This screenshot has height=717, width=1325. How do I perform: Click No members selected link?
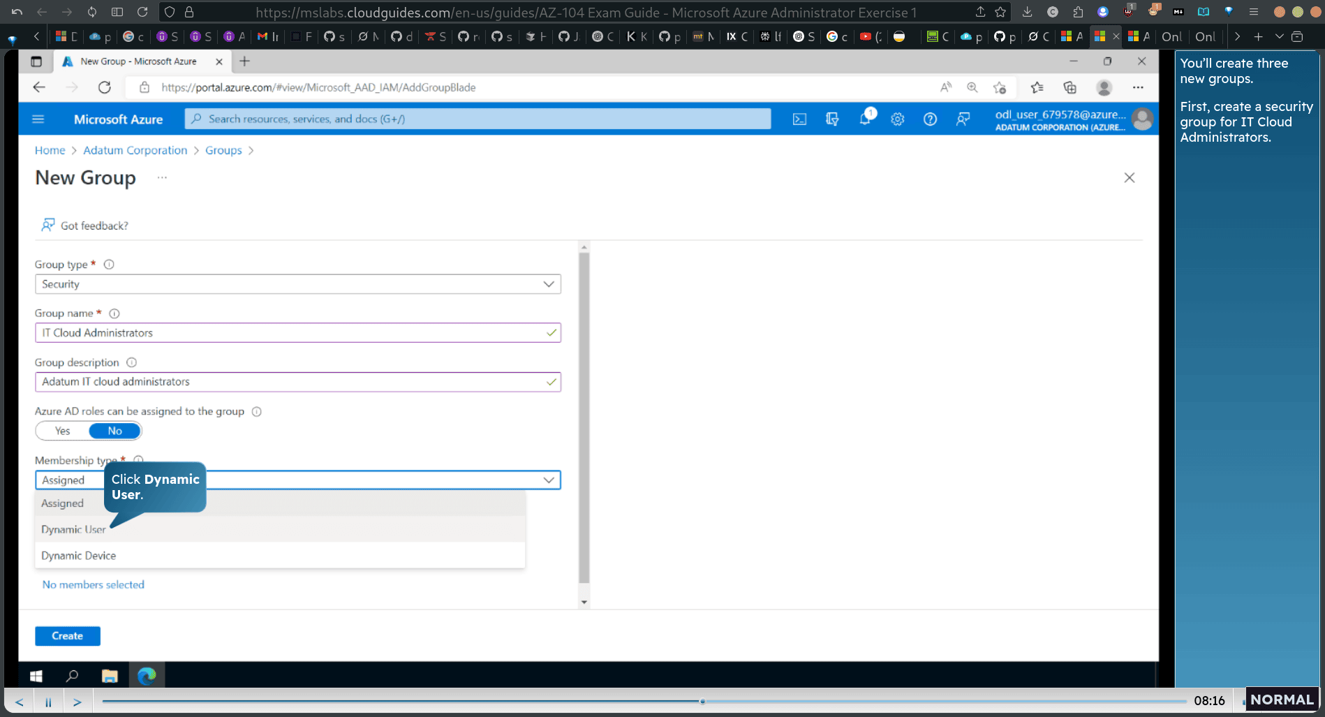click(x=94, y=584)
